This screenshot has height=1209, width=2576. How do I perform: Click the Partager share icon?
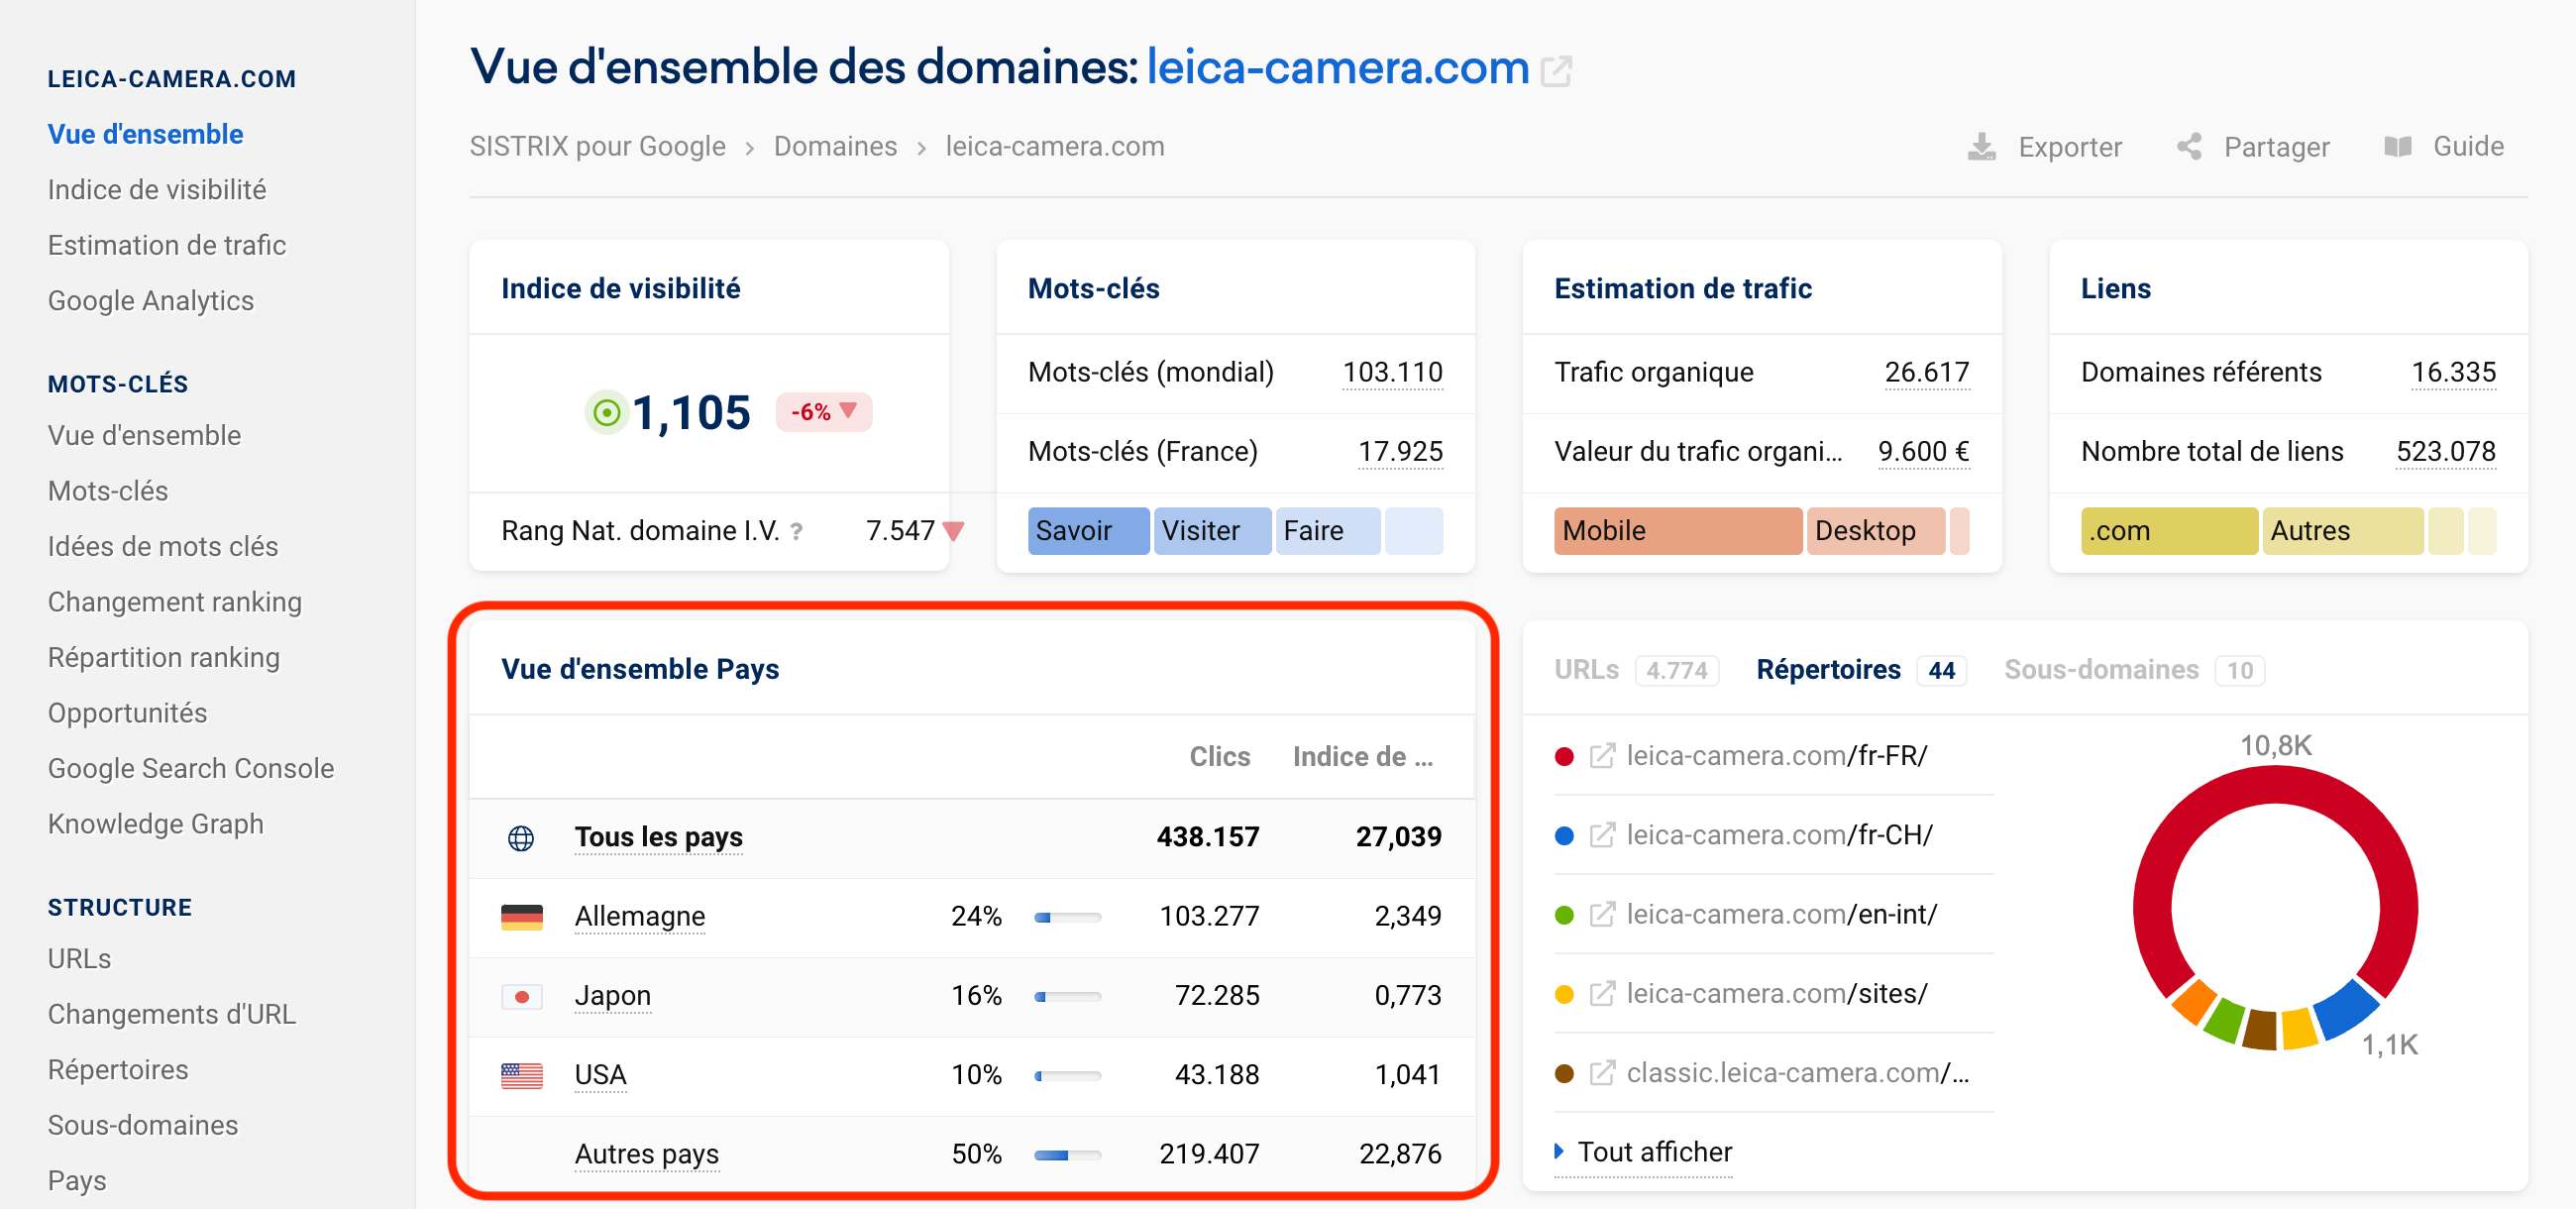[x=2189, y=147]
